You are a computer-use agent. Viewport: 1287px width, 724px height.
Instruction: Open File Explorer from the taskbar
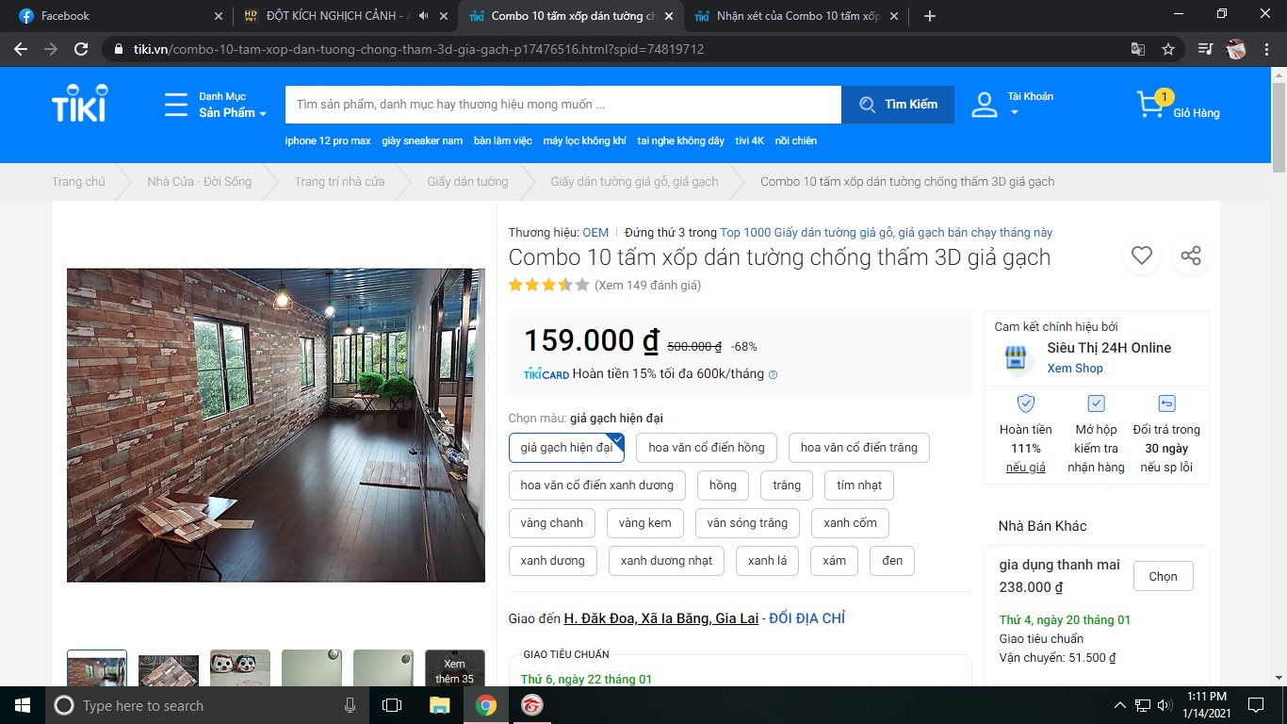(439, 704)
